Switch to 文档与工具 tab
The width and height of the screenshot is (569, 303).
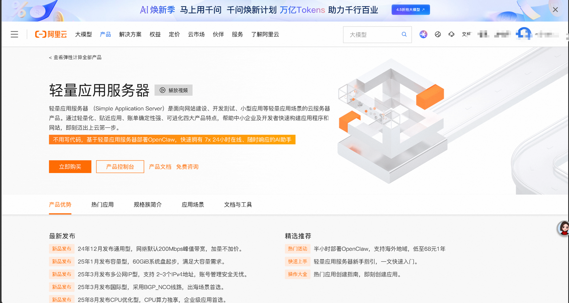point(238,205)
